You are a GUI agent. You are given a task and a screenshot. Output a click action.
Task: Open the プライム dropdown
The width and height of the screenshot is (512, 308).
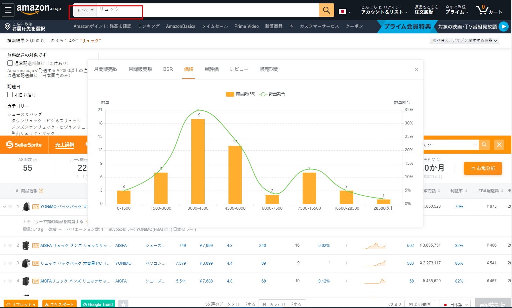point(457,10)
